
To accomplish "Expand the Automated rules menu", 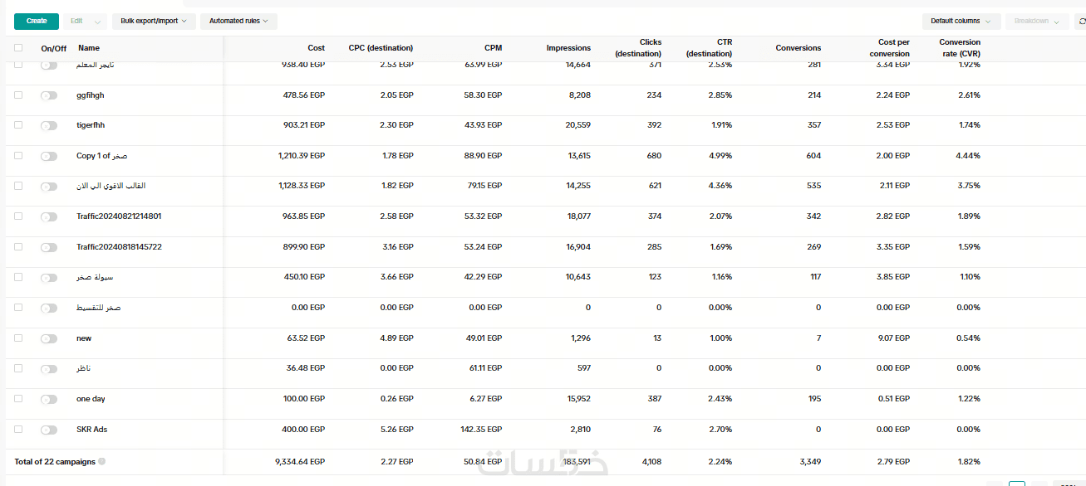I will coord(238,22).
